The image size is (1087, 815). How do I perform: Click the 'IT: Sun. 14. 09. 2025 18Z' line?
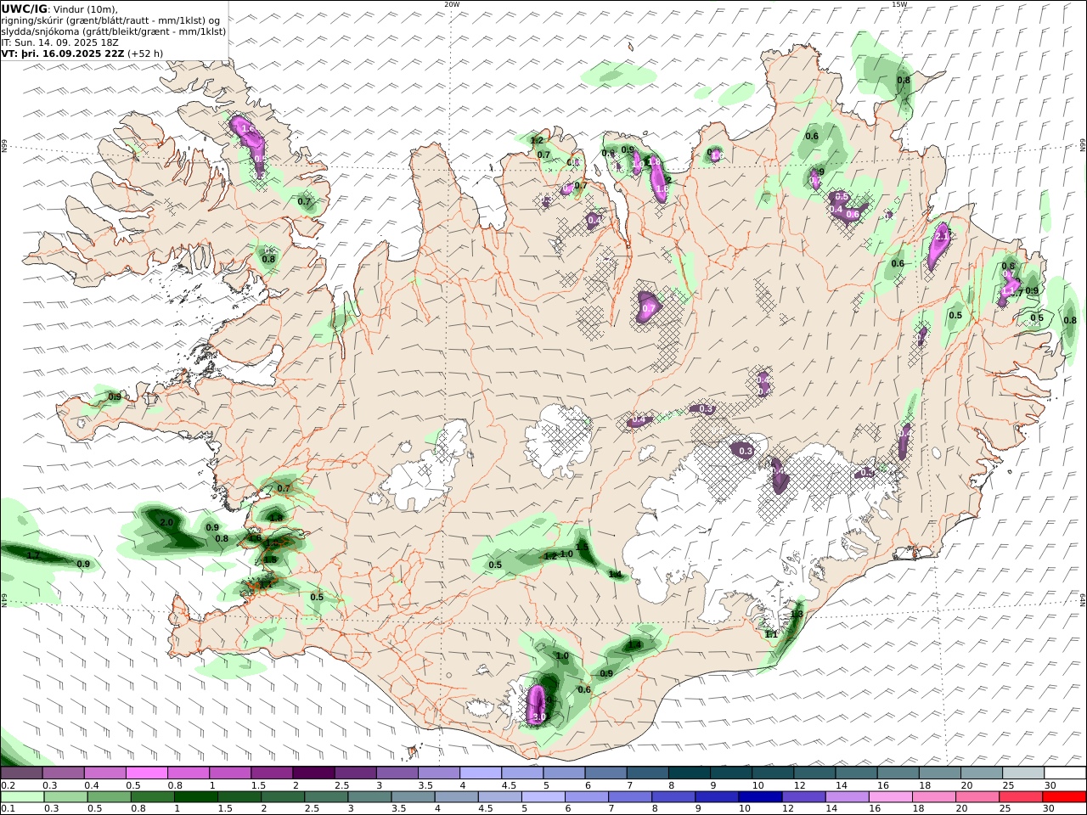pos(59,42)
